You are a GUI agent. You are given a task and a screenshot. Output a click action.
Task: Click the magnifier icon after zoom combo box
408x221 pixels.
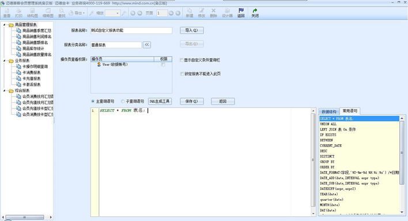[124, 13]
